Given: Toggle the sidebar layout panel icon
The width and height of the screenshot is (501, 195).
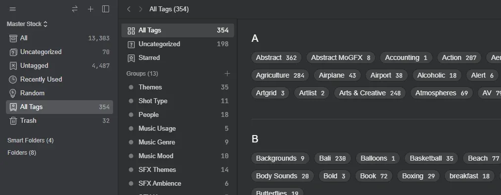Looking at the screenshot, I should tap(106, 9).
